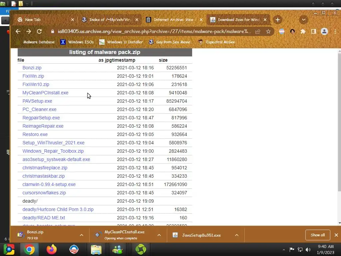Bookmark this page with the star icon
341x256 pixels.
pos(268,32)
